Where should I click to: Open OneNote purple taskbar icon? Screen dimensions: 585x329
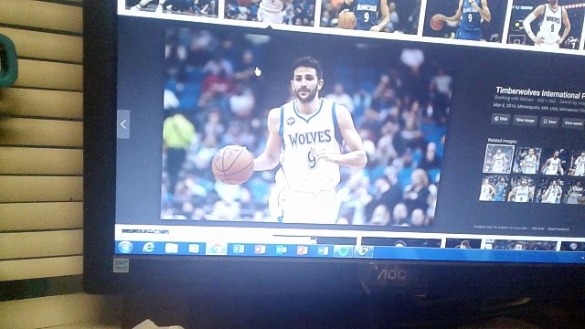coord(260,249)
